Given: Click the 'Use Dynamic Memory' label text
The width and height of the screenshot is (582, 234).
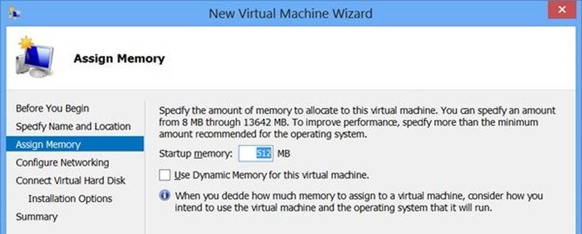Looking at the screenshot, I should click(x=272, y=175).
